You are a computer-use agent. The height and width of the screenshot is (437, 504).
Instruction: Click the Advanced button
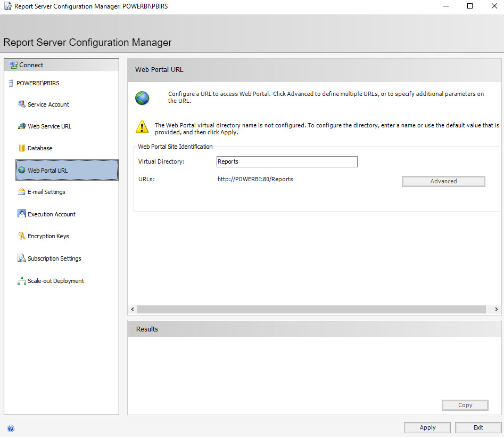coord(443,181)
